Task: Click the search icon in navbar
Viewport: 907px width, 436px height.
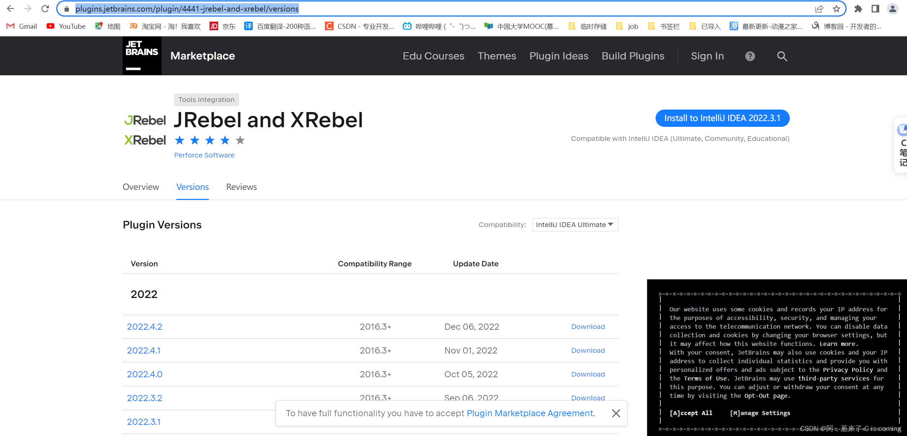Action: [782, 56]
